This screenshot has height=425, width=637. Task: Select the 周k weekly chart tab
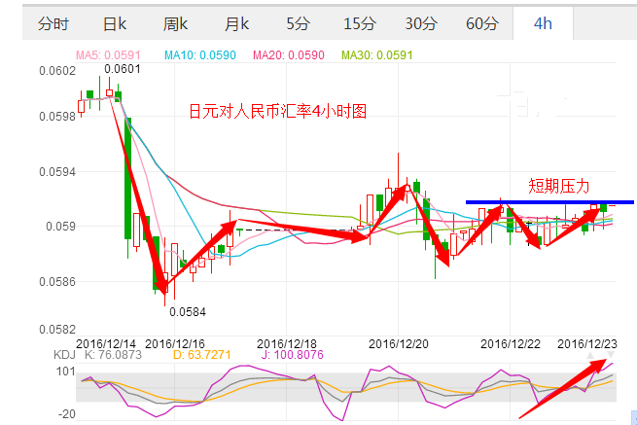click(x=175, y=23)
